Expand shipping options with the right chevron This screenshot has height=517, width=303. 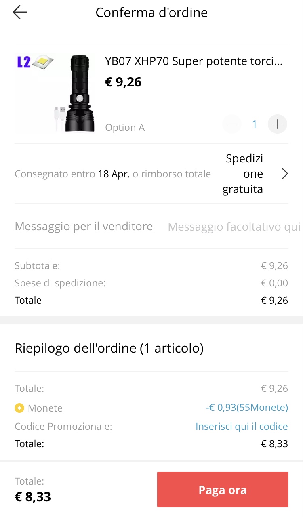coord(285,174)
